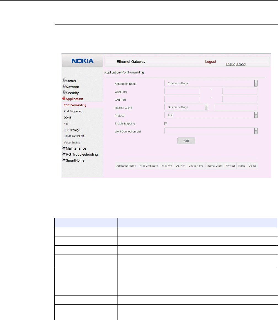Open the NTP settings page
This screenshot has width=278, height=320.
(66, 124)
